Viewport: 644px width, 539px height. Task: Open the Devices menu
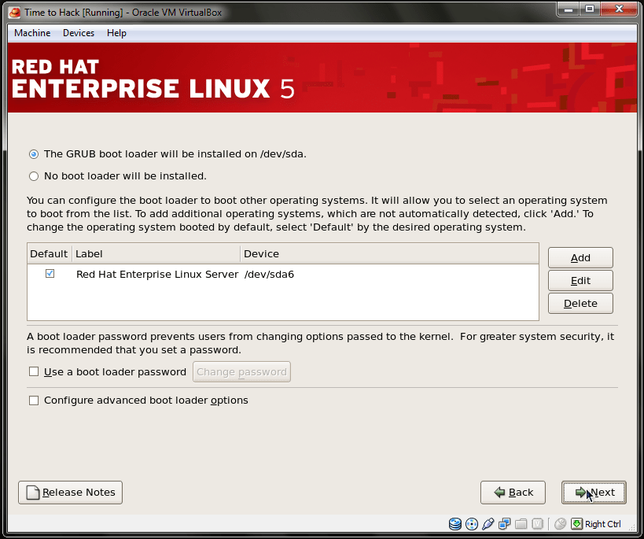point(79,33)
